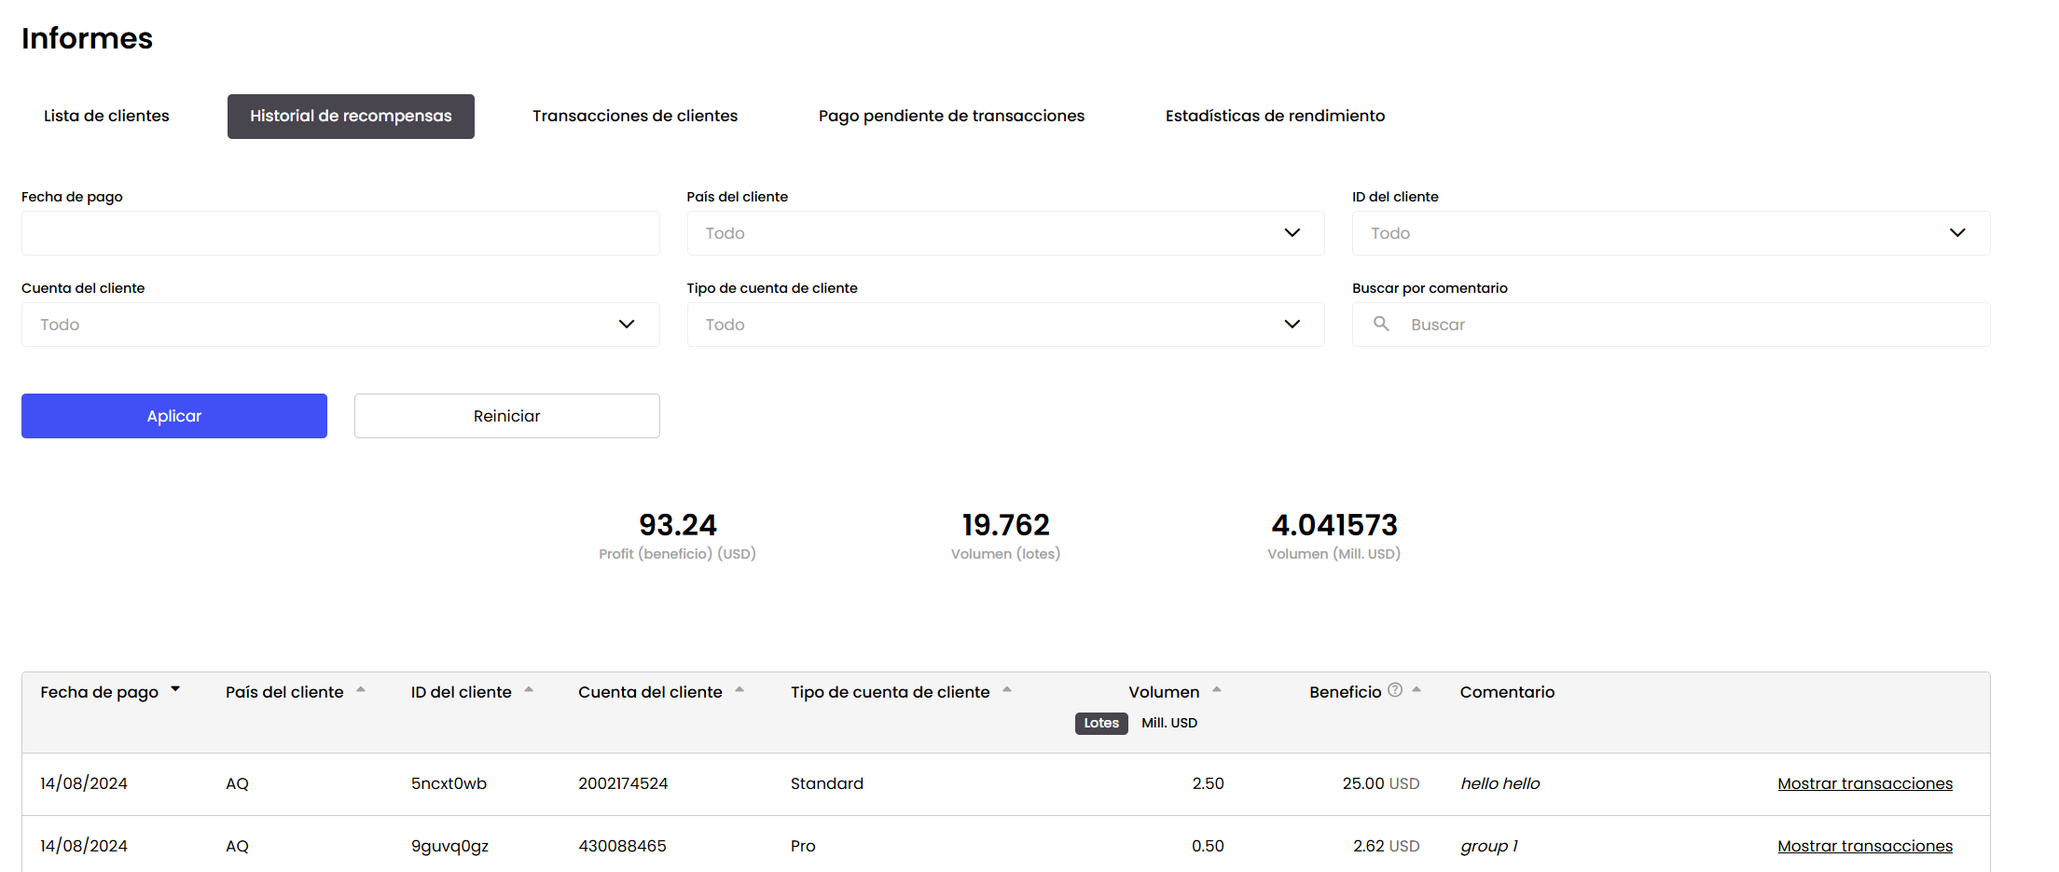This screenshot has width=2059, height=872.
Task: Sort by Beneficio column arrow
Action: [1416, 690]
